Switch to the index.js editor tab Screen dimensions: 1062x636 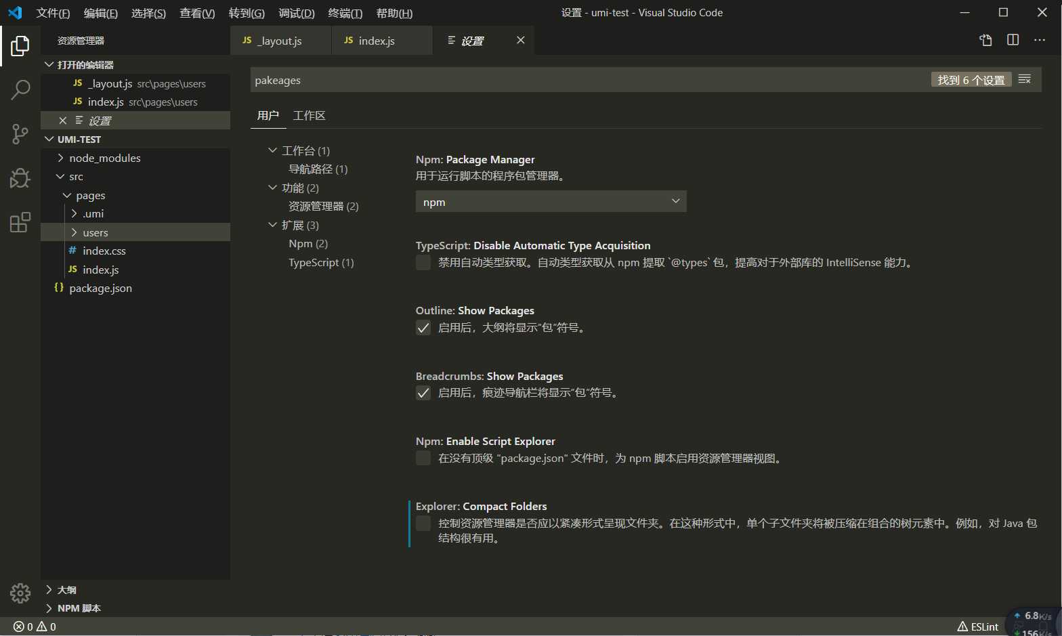click(382, 41)
